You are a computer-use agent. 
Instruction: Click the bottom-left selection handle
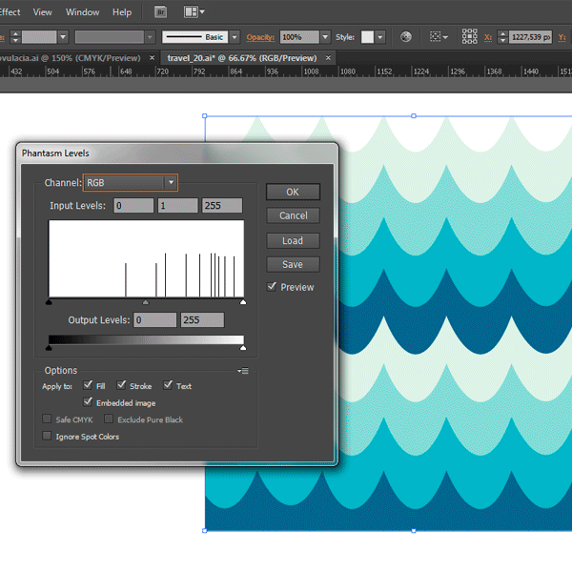point(205,530)
